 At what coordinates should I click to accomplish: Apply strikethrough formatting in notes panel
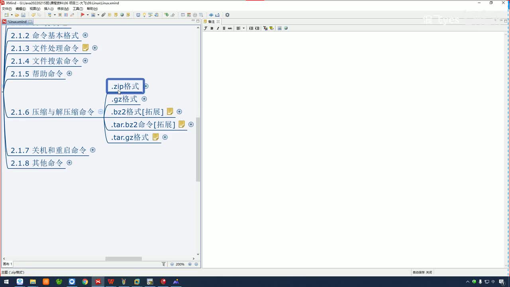coord(230,28)
